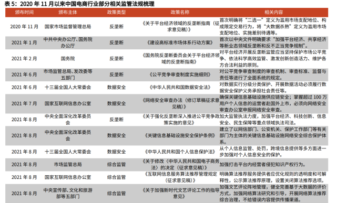This screenshot has width=337, height=203.
Task: Click policy '《国务院反垄断委员会关于平台经济领域的反垄断指南》'
Action: (x=180, y=59)
